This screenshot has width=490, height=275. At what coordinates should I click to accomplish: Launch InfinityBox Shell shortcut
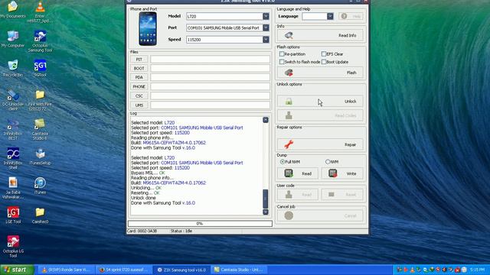13,159
